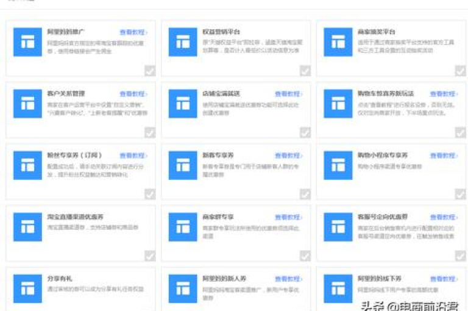Viewport: 468px width, 311px height.
Task: Open 查看教程 link for 客户关系管理
Action: click(x=133, y=94)
